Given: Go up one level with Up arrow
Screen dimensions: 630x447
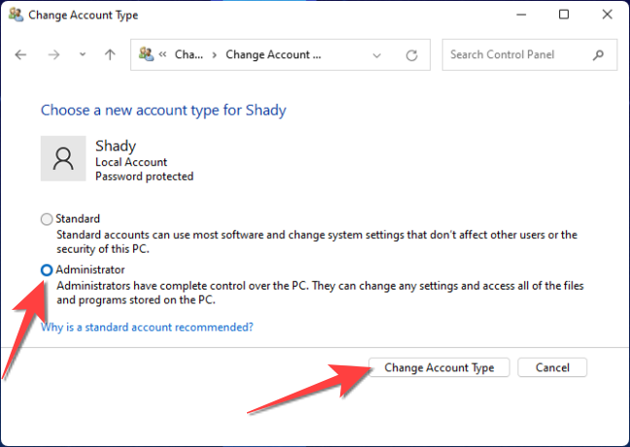Looking at the screenshot, I should (x=110, y=55).
